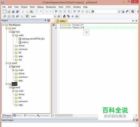This screenshot has width=140, height=127.
Task: Close the Project panel
Action: pyautogui.click(x=49, y=20)
